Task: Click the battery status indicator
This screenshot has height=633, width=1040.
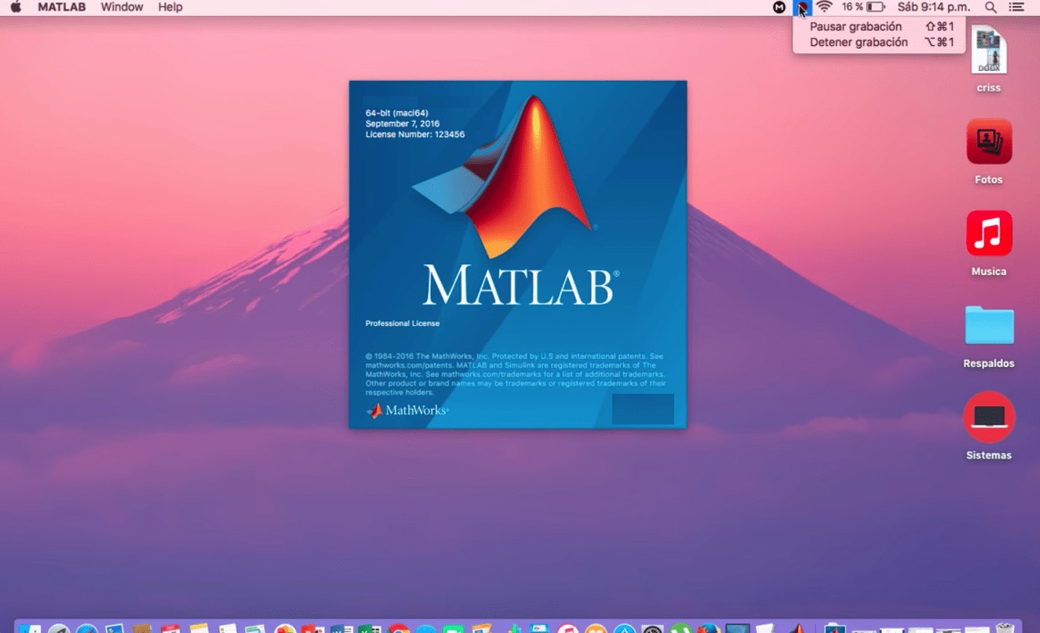Action: coord(863,7)
